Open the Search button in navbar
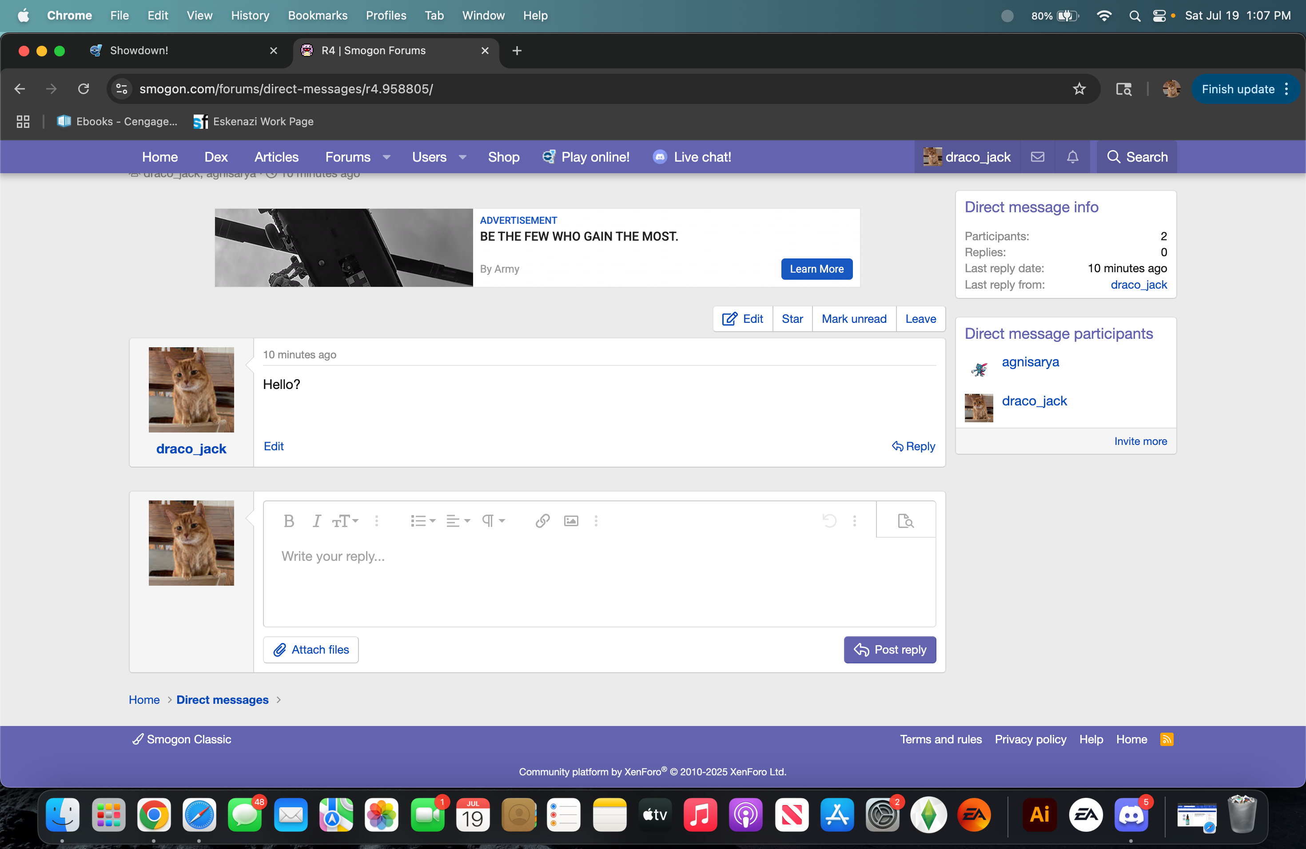Image resolution: width=1306 pixels, height=849 pixels. 1136,157
